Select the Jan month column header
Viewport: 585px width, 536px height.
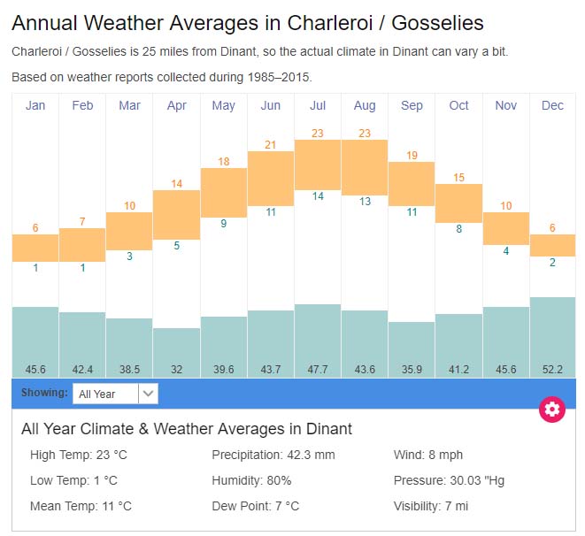point(35,105)
